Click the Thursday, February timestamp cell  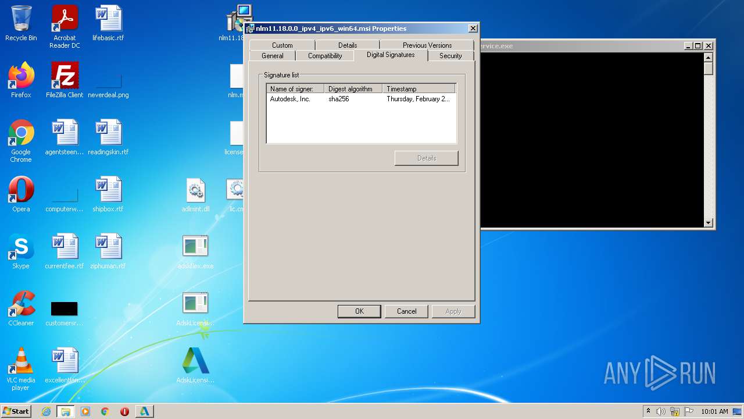pos(418,99)
